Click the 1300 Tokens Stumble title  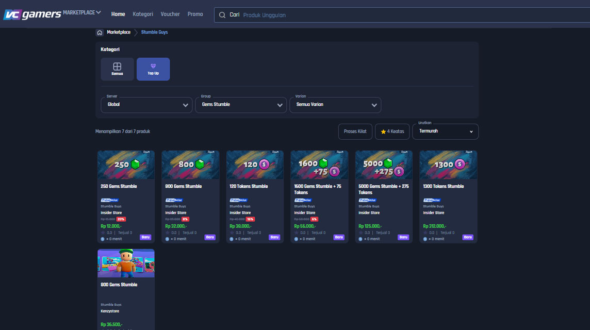click(443, 187)
